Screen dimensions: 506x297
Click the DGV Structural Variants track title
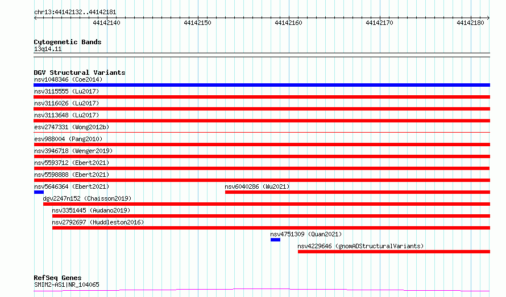pos(80,73)
